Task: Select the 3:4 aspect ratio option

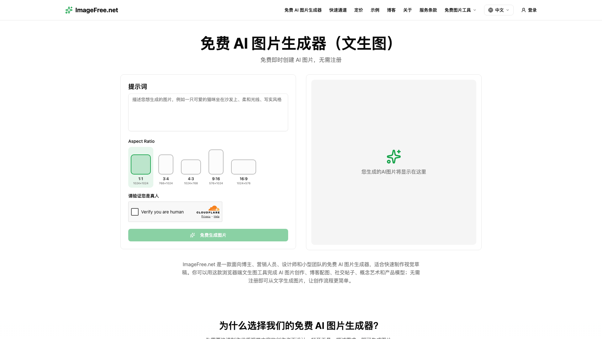Action: pos(166,169)
